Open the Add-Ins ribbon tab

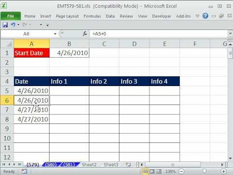click(x=183, y=16)
